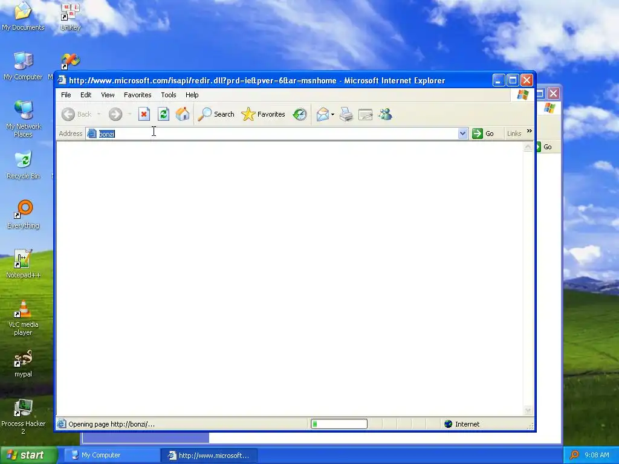Viewport: 619px width, 464px height.
Task: Click the Mail envelope icon
Action: coord(323,114)
